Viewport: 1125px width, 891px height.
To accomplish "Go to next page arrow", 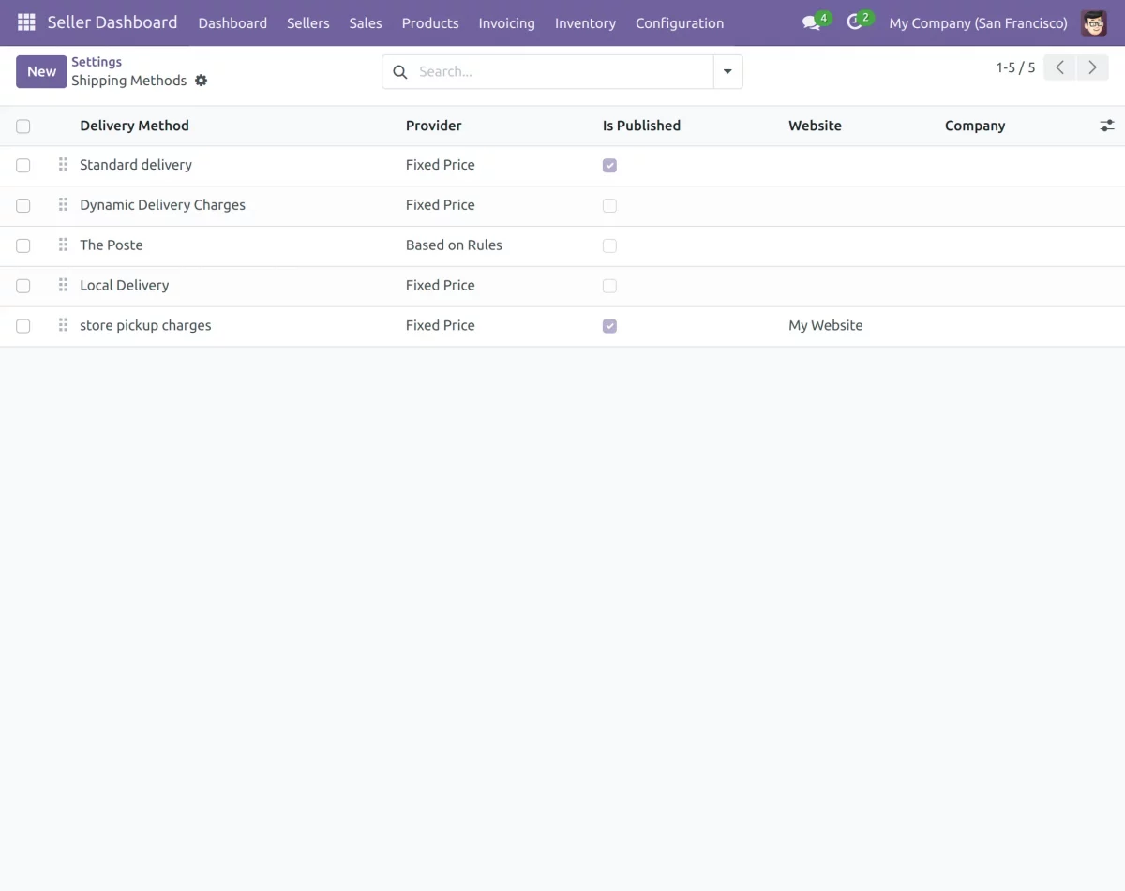I will tap(1092, 67).
